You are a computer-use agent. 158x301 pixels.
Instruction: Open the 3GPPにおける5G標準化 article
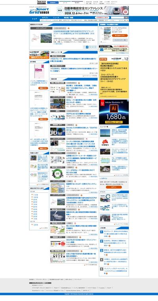tap(79, 114)
